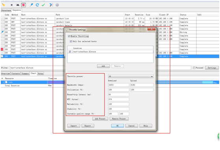Click Add under the hosts location list
This screenshot has width=220, height=150.
(103, 66)
